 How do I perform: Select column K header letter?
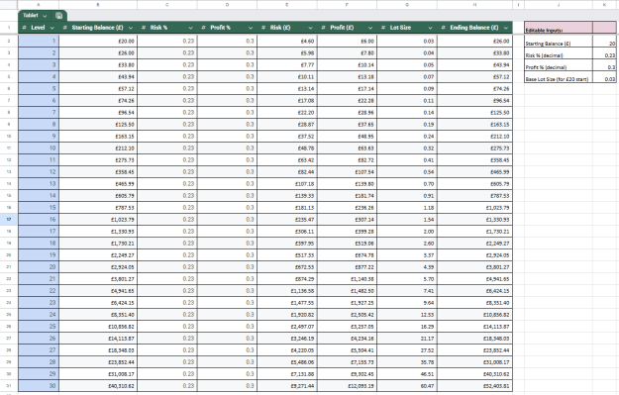click(x=604, y=4)
